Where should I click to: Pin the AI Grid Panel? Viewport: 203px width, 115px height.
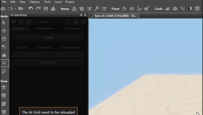pos(81,15)
